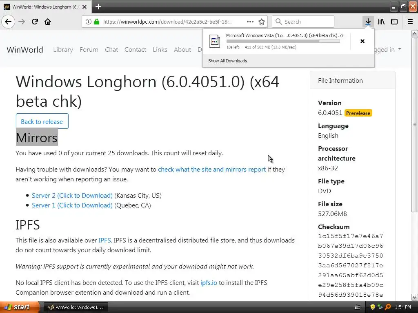The height and width of the screenshot is (313, 418).
Task: Go to WinWorld home logo
Action: coord(25,49)
